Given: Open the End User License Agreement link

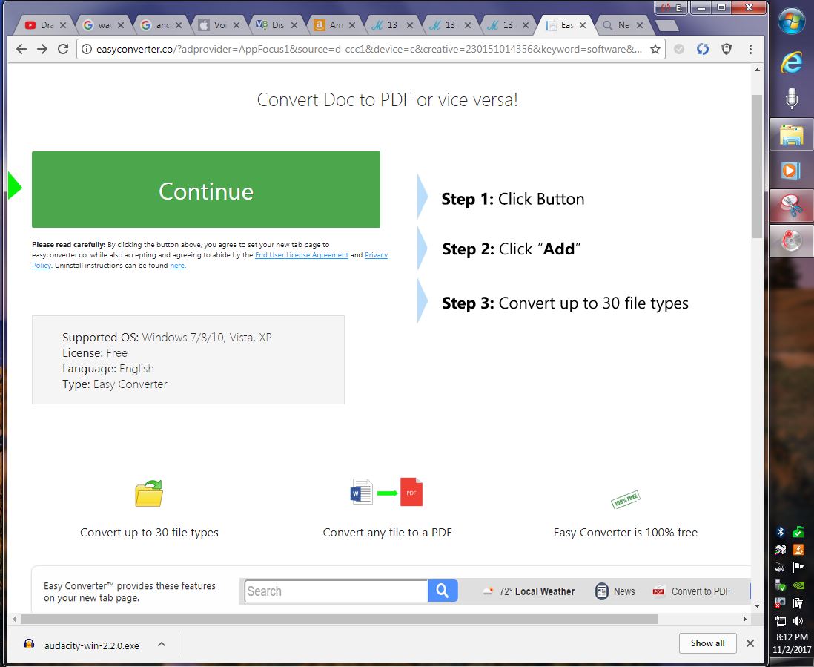Looking at the screenshot, I should pyautogui.click(x=302, y=255).
